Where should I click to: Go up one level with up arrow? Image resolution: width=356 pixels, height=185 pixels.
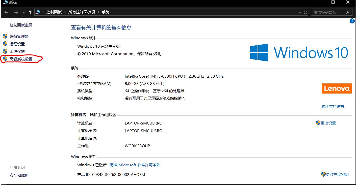(30, 12)
